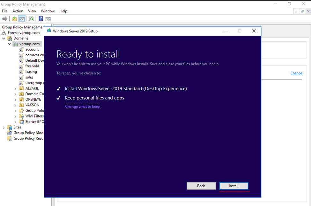Expand the ALVAKIL organizational unit

15,88
